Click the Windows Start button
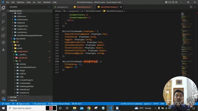This screenshot has width=198, height=111. [x=3, y=108]
